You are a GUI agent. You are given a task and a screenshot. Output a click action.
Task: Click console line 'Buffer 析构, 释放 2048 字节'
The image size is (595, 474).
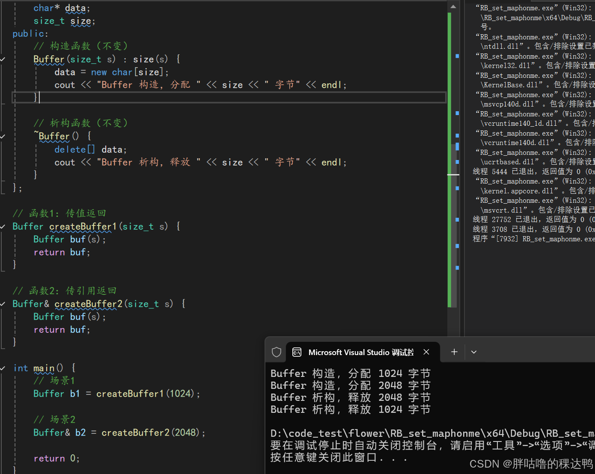351,397
